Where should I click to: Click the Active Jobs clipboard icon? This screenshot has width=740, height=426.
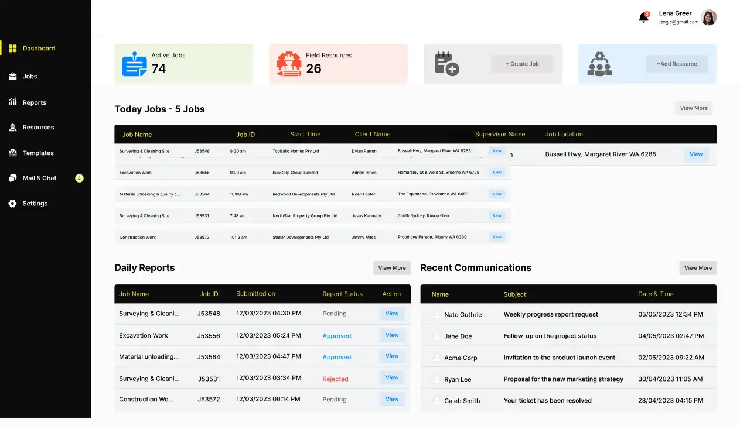[134, 64]
